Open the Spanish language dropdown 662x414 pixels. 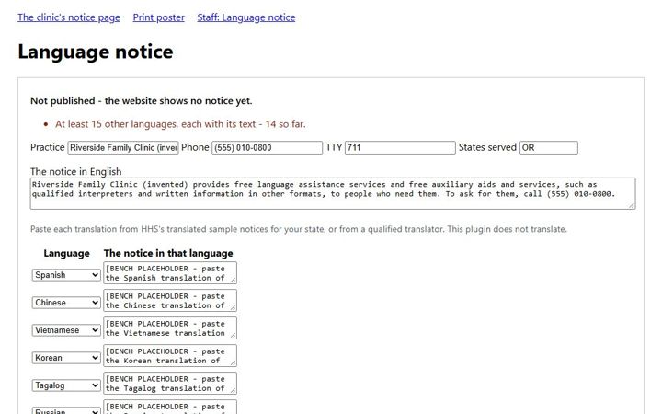pos(66,275)
